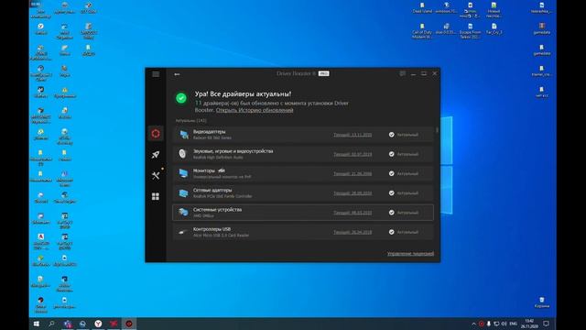Image resolution: width=586 pixels, height=330 pixels.
Task: Click status checkmark in Видеоадаптеры row
Action: (391, 135)
